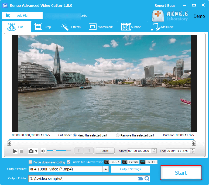Click the Renee film reel app icon
Image resolution: width=209 pixels, height=185 pixels.
5,5
